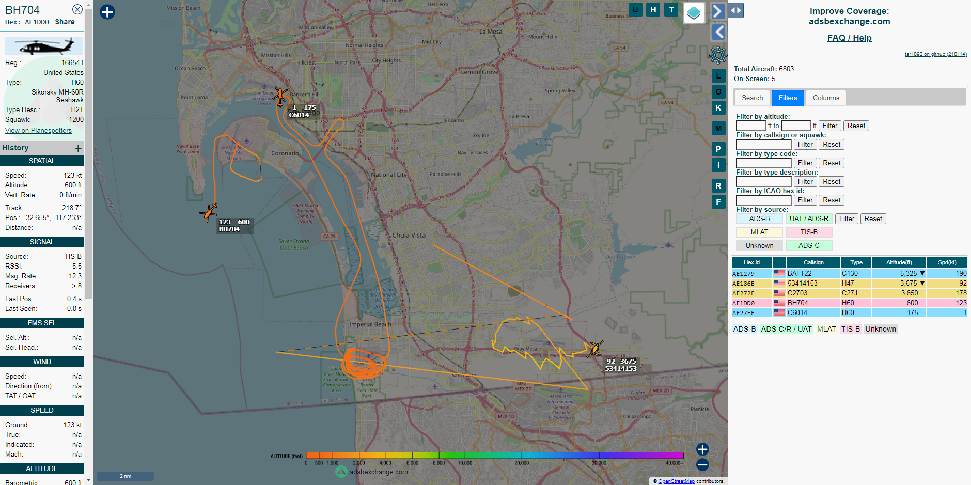Click the altitude color scale legend
Viewport: 971px width, 485px height.
click(x=494, y=456)
